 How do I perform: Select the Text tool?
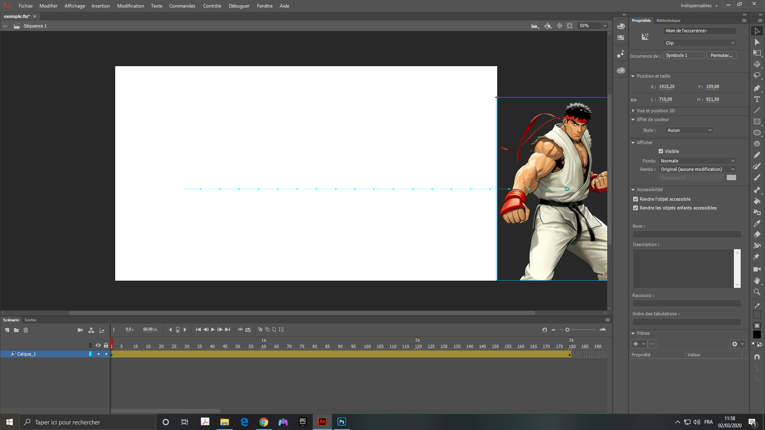(x=757, y=99)
